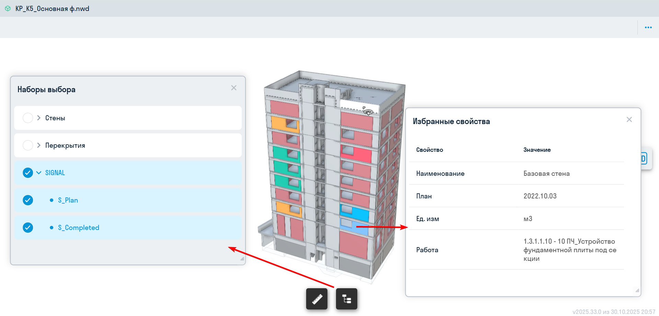Enable the Стены selection set checkbox
The image size is (659, 316).
click(x=28, y=118)
